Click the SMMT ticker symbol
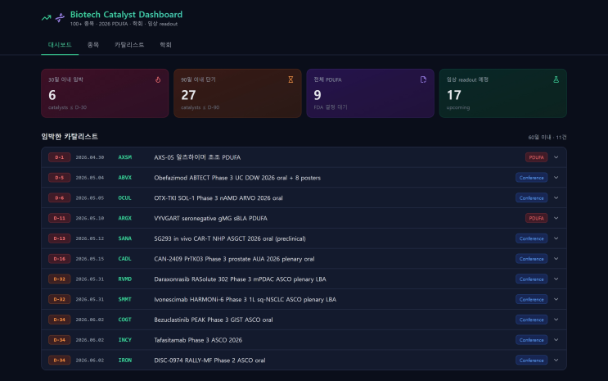This screenshot has height=381, width=608. coord(125,299)
